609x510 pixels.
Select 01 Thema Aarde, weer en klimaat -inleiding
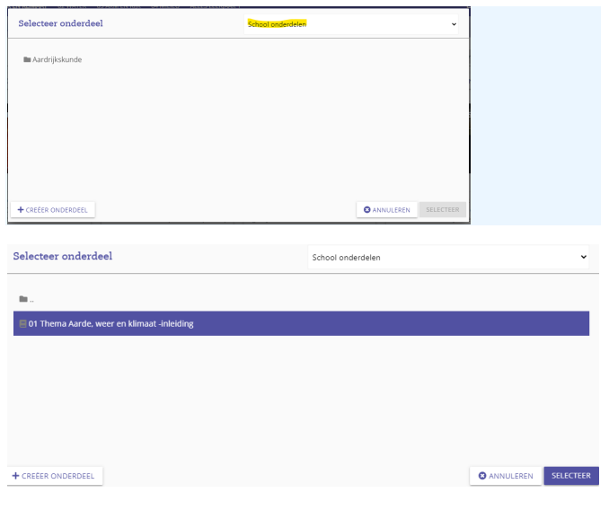(111, 323)
